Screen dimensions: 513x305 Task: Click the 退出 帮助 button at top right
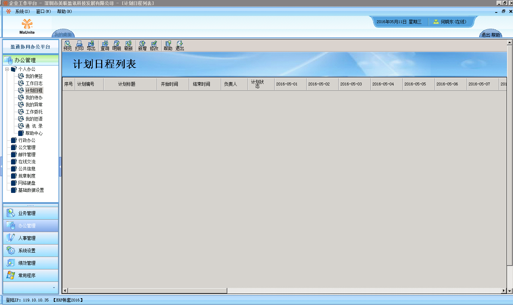click(x=491, y=35)
